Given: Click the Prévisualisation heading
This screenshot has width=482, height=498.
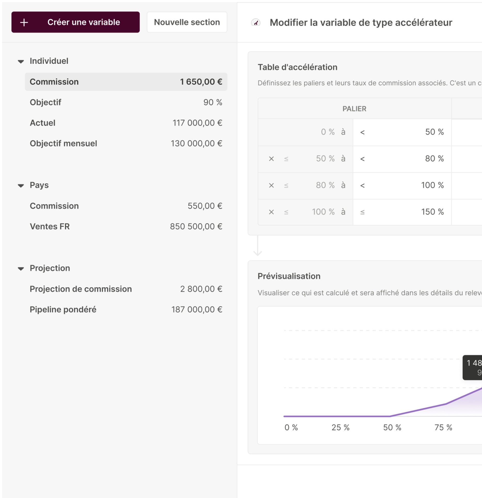Looking at the screenshot, I should tap(289, 276).
